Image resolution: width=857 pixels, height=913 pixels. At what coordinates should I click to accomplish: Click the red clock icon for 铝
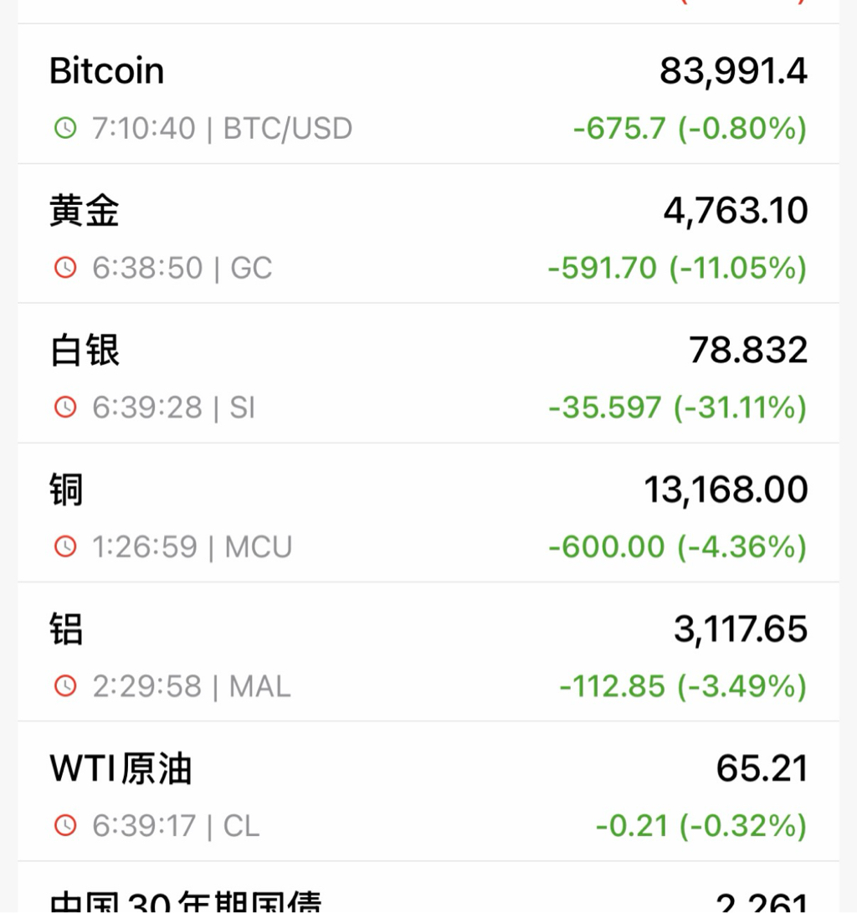pyautogui.click(x=64, y=686)
